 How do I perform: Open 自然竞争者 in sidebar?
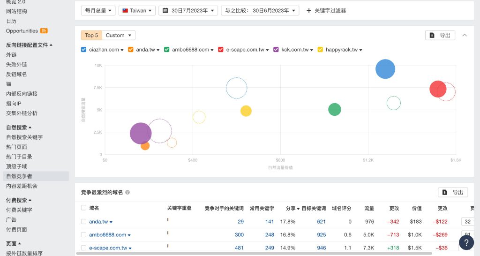[x=19, y=176]
